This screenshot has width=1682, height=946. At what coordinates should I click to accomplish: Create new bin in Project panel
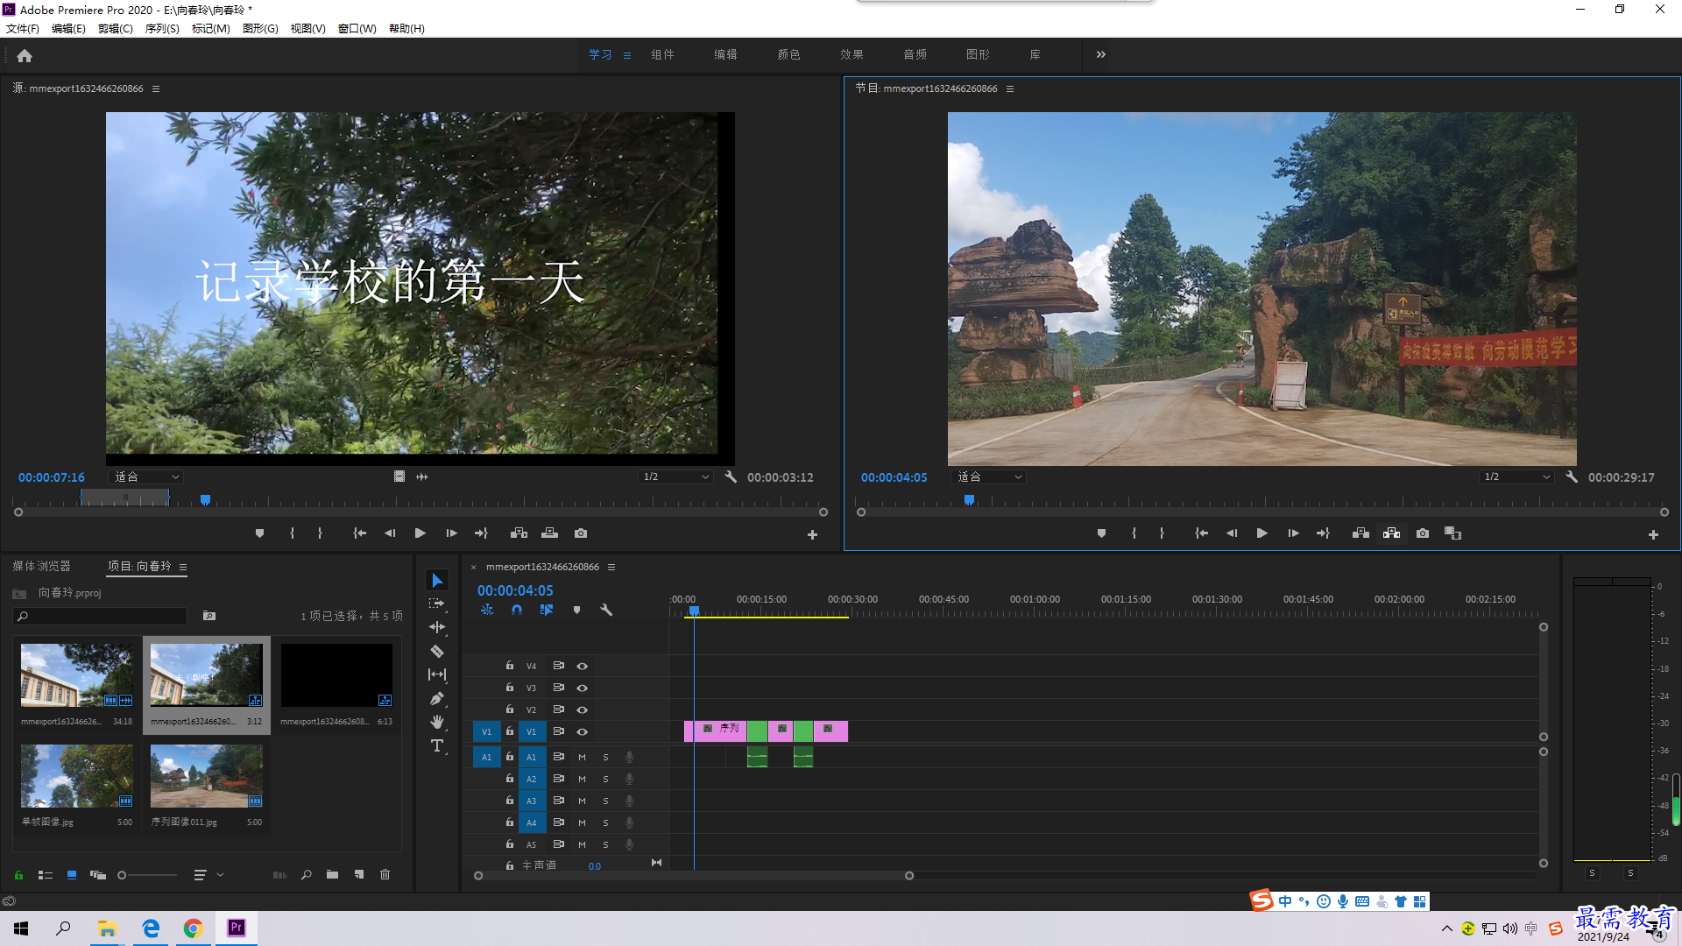(332, 874)
